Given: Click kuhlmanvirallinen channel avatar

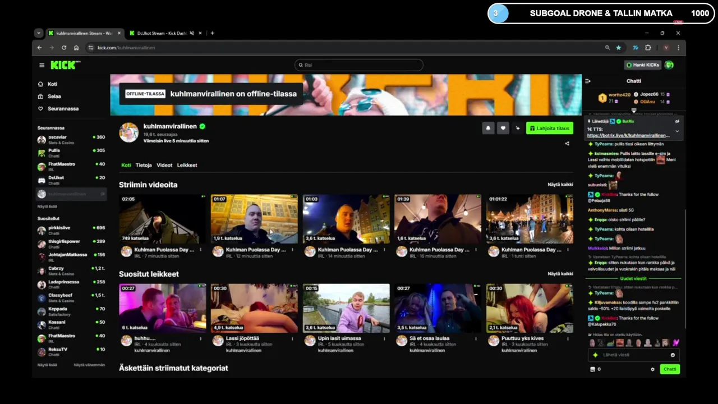Looking at the screenshot, I should point(128,132).
